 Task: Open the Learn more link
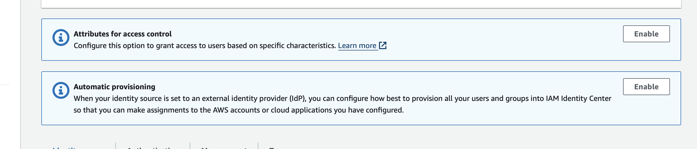(357, 46)
